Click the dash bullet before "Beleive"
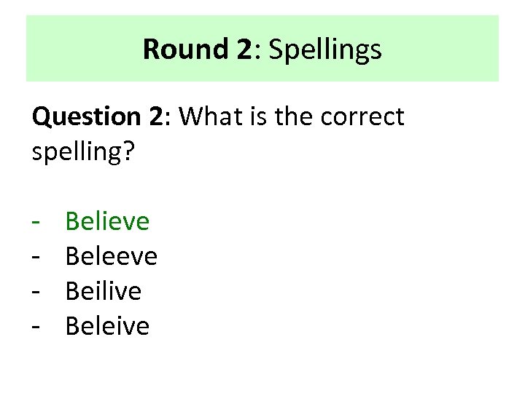 [36, 326]
